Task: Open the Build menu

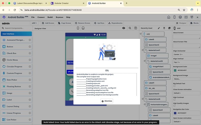Action: coord(50,17)
